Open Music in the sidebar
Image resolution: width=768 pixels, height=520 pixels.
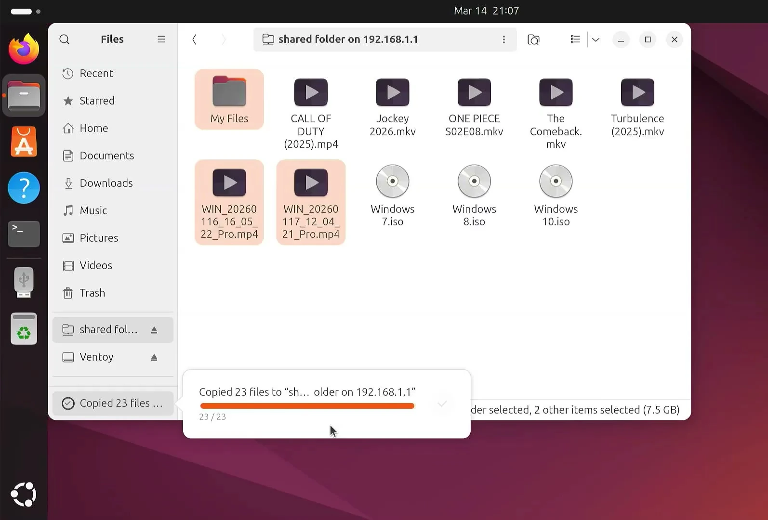click(x=113, y=211)
